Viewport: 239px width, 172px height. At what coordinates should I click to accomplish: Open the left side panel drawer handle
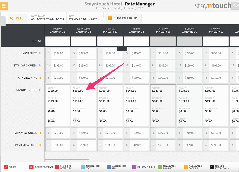[3, 21]
